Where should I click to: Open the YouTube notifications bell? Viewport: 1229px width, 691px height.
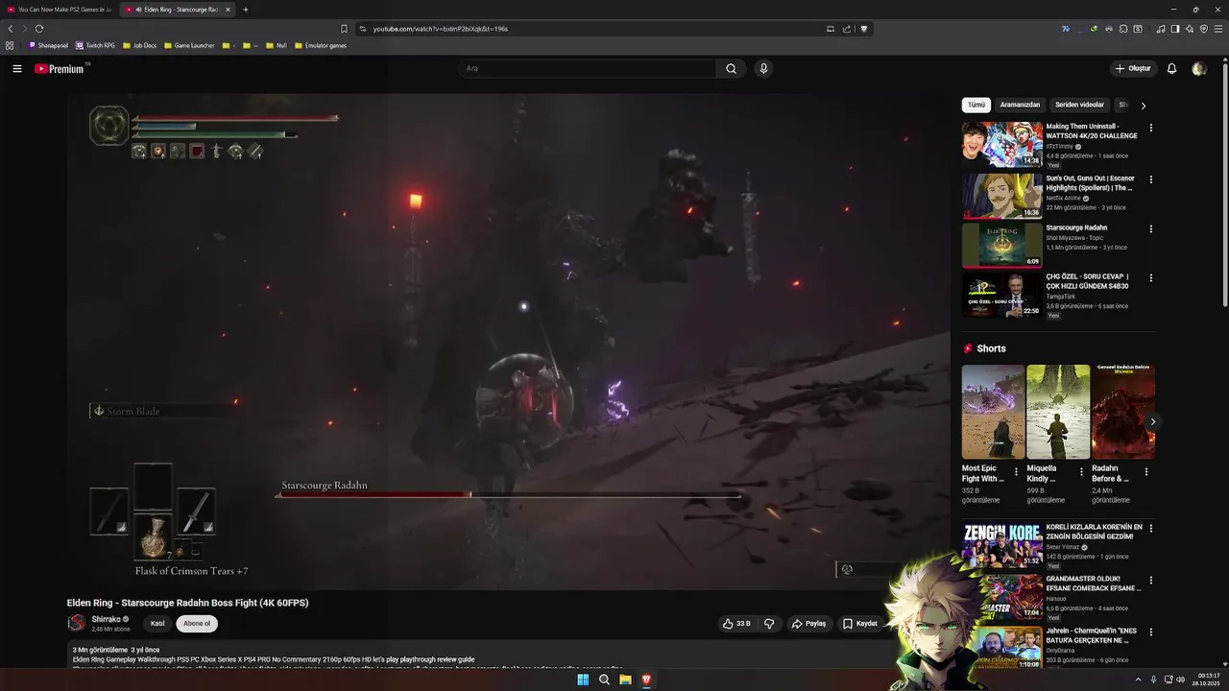[x=1171, y=69]
